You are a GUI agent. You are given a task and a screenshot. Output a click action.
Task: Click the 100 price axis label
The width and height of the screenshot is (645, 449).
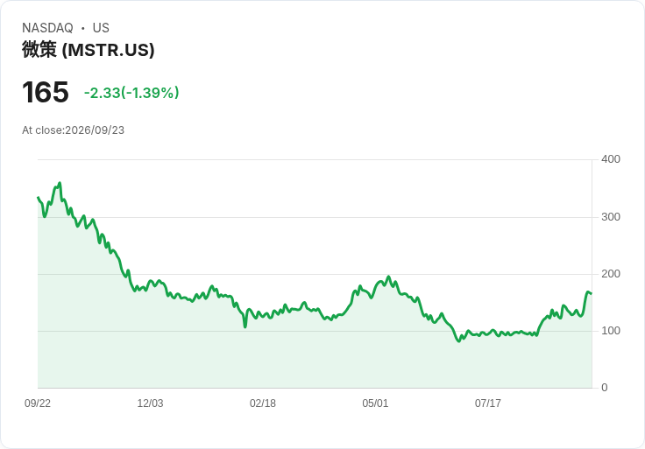[x=611, y=331]
